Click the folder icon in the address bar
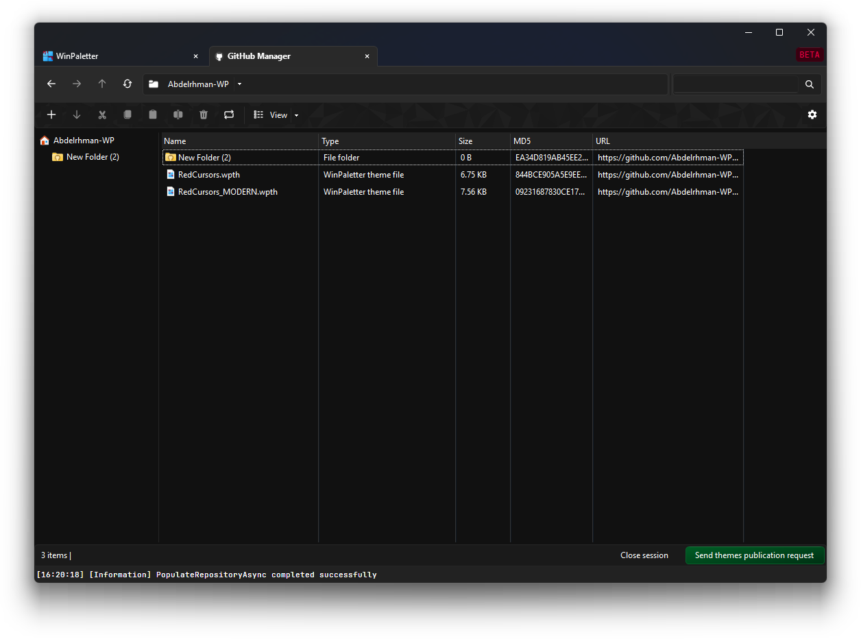Image resolution: width=861 pixels, height=639 pixels. point(154,84)
